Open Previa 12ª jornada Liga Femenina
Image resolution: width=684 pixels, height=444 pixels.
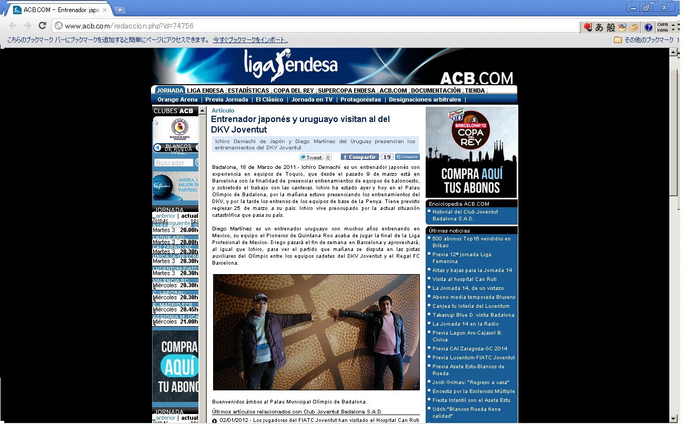tap(462, 258)
